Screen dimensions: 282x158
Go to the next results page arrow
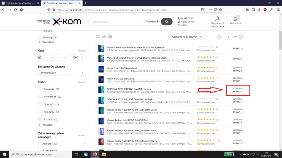241,37
